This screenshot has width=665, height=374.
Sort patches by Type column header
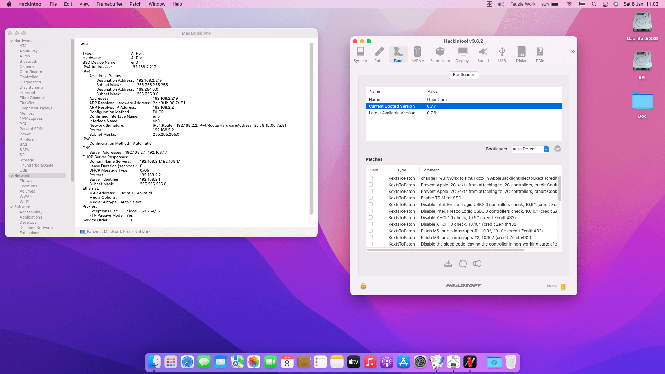pyautogui.click(x=402, y=170)
